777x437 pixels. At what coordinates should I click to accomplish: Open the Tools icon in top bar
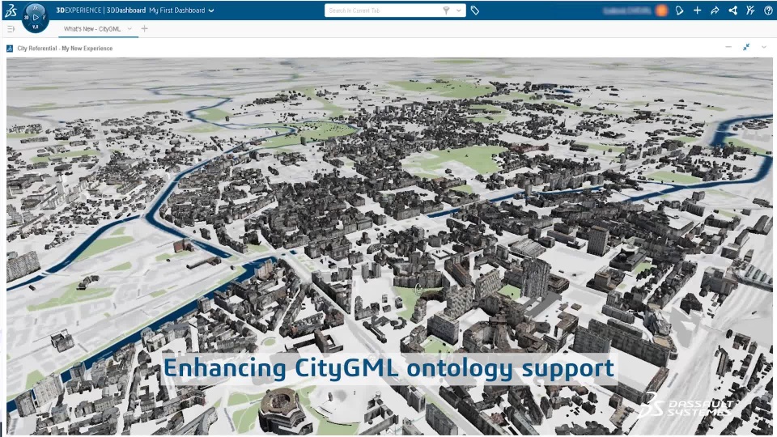coord(750,11)
